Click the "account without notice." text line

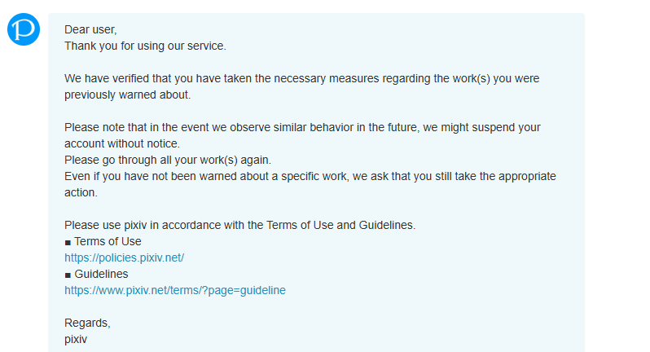122,144
